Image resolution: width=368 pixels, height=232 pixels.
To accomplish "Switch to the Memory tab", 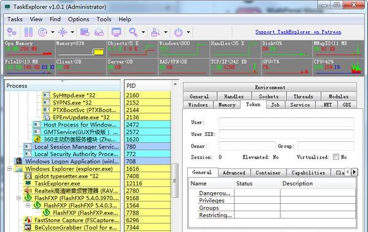I will click(227, 105).
